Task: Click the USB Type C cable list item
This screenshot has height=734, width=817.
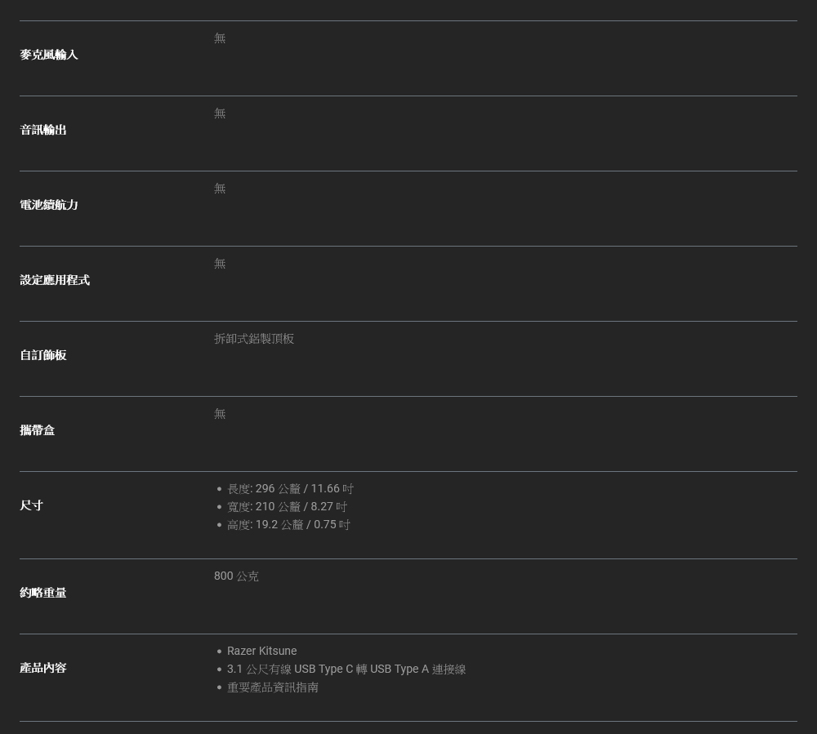Action: click(x=346, y=669)
